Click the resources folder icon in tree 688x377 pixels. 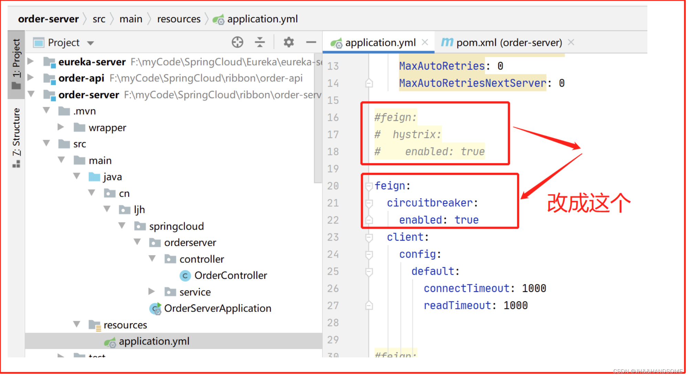point(95,325)
